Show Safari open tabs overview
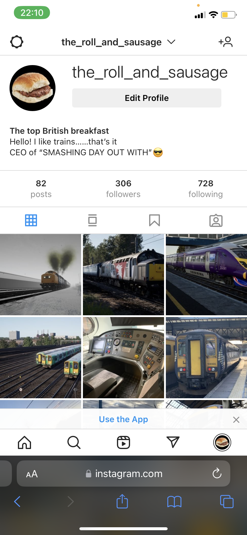 click(227, 501)
